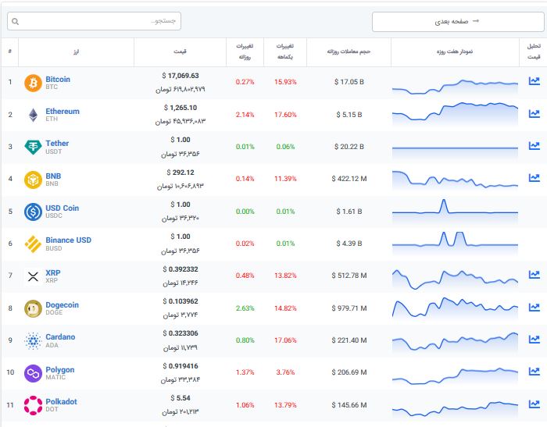The width and height of the screenshot is (547, 427).
Task: Click Tether volume $ 20.22 B
Action: [x=349, y=147]
